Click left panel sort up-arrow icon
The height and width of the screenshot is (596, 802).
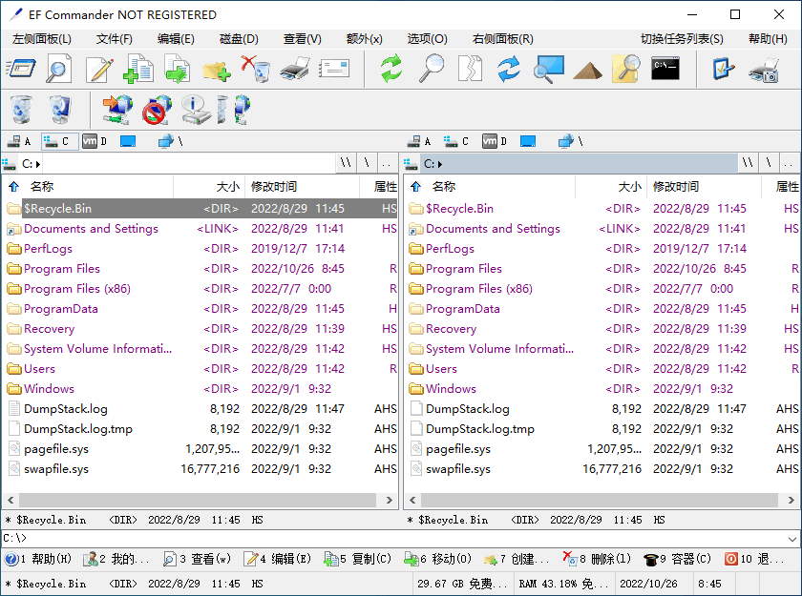pyautogui.click(x=13, y=187)
